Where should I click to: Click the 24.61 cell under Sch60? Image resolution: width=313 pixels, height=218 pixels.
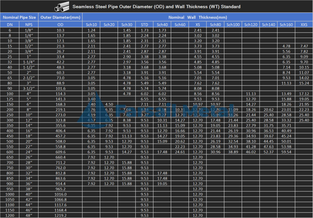click(x=180, y=152)
